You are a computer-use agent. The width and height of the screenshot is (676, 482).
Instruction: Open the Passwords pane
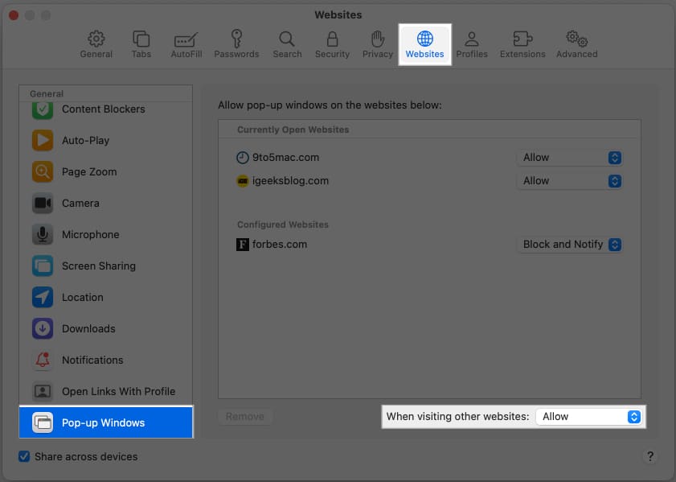[x=236, y=44]
